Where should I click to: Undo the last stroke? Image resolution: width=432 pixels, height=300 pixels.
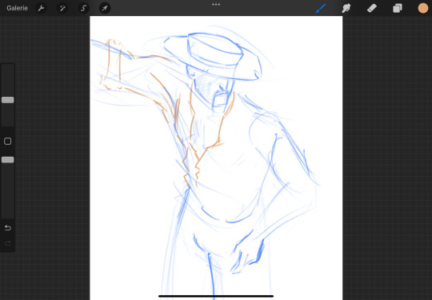[x=8, y=228]
